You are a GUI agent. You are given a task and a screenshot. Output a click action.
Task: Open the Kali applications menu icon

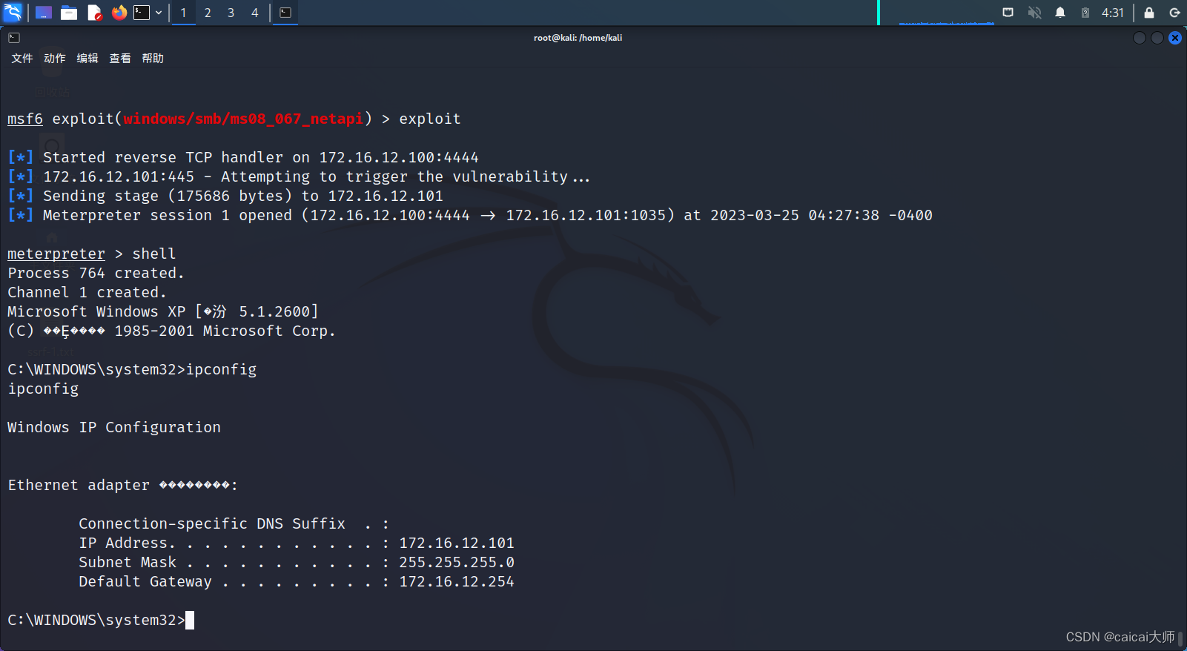click(13, 13)
